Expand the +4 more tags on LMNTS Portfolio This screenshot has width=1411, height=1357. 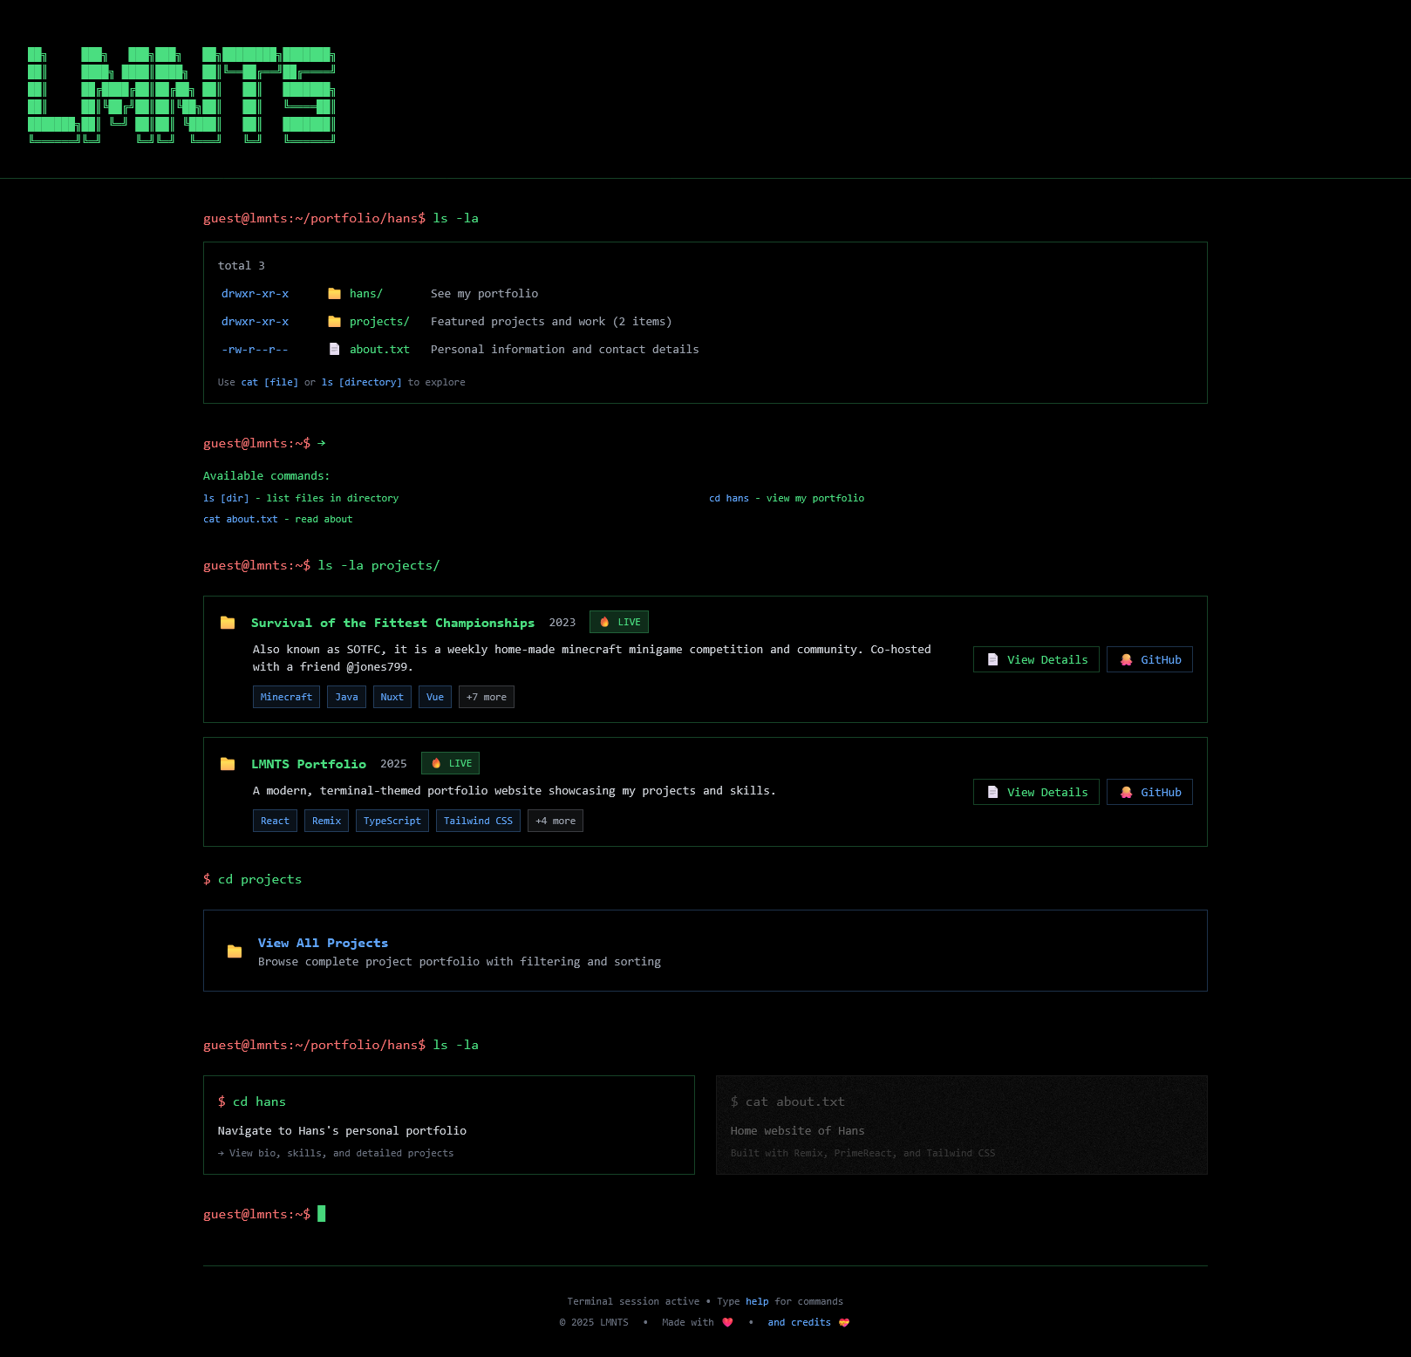click(x=555, y=821)
